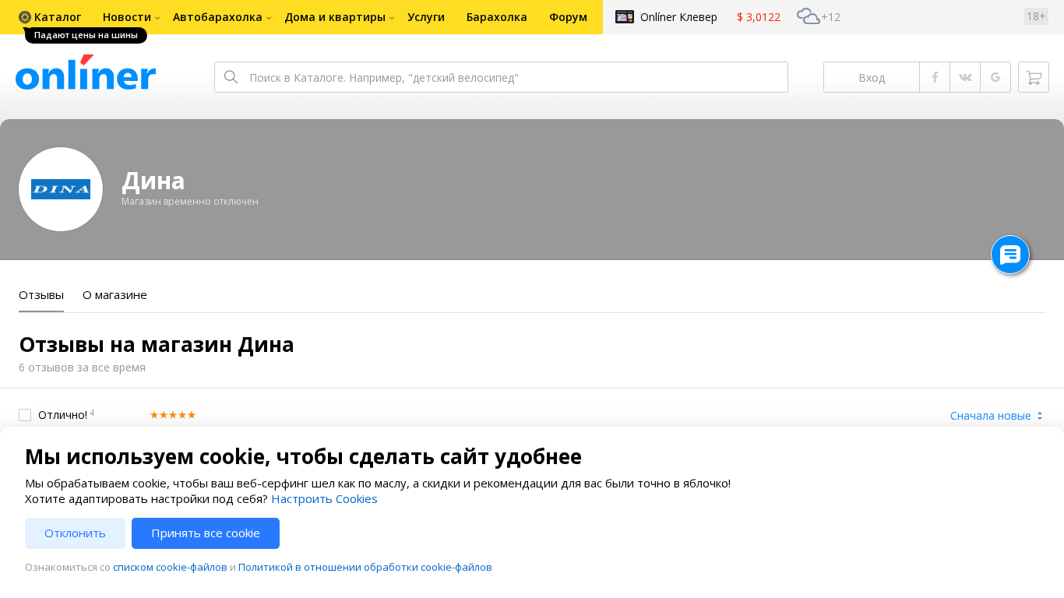Image resolution: width=1064 pixels, height=598 pixels.
Task: Open Onliner Клевер card icon
Action: coord(624,17)
